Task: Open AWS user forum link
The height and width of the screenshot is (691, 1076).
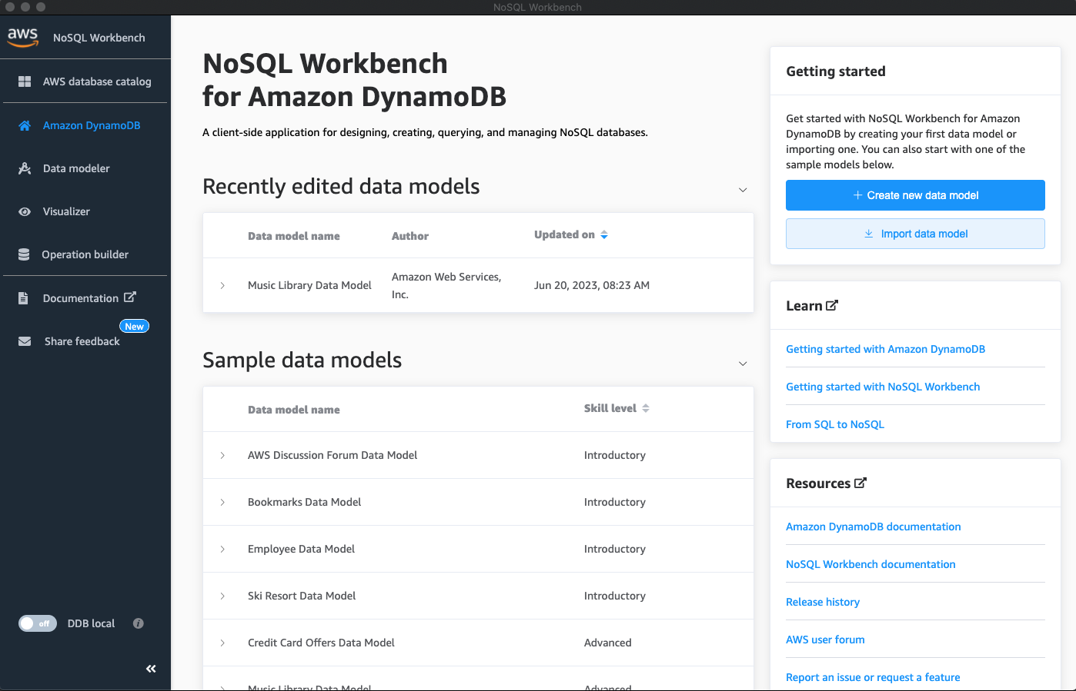Action: (x=825, y=640)
